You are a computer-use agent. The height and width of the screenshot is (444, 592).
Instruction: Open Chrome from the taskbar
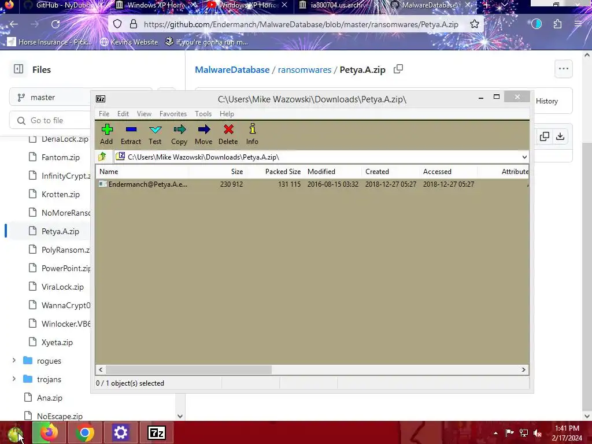pyautogui.click(x=84, y=432)
